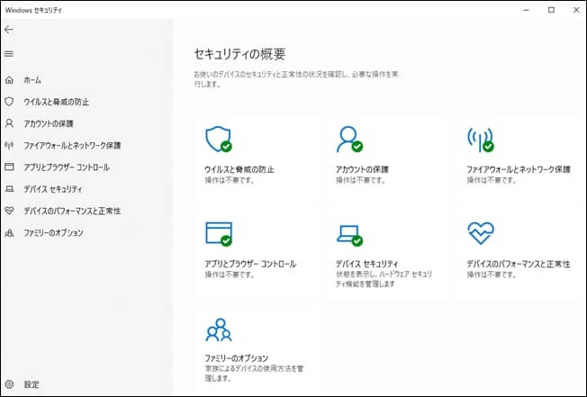This screenshot has height=397, width=587.
Task: Toggle the hamburger navigation menu
Action: click(x=9, y=54)
